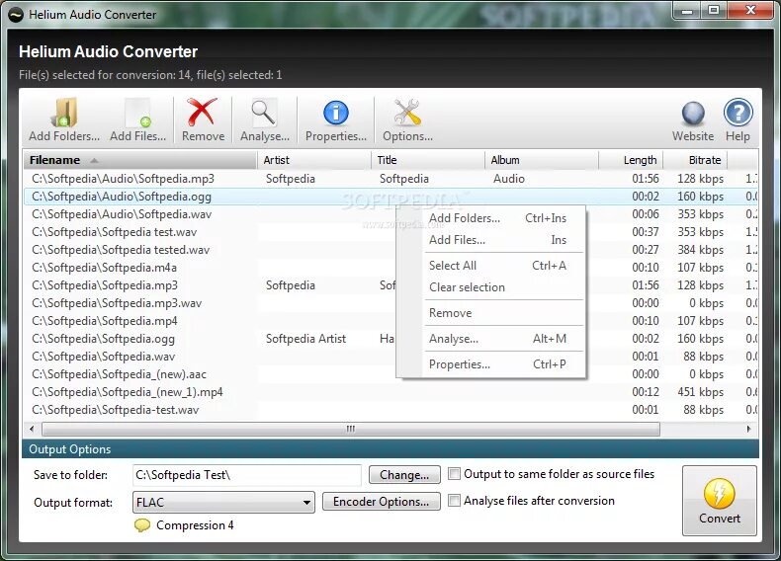781x561 pixels.
Task: Select row C:\Softpedia\Softpedia.wav
Action: coord(390,357)
